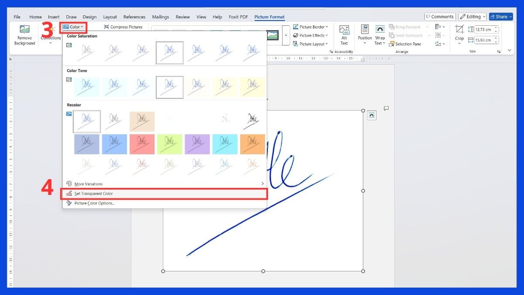The width and height of the screenshot is (524, 295).
Task: Expand the More Variations submenu
Action: (165, 184)
